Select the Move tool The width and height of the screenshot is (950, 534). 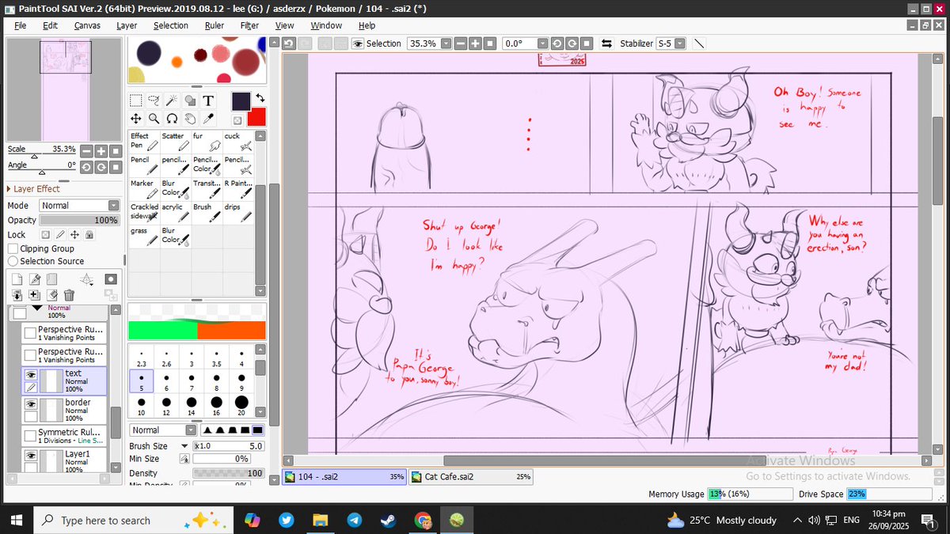pyautogui.click(x=136, y=119)
